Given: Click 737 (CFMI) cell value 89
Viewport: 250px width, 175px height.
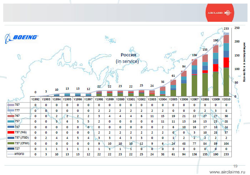Looking at the screenshot, I should 216,144.
